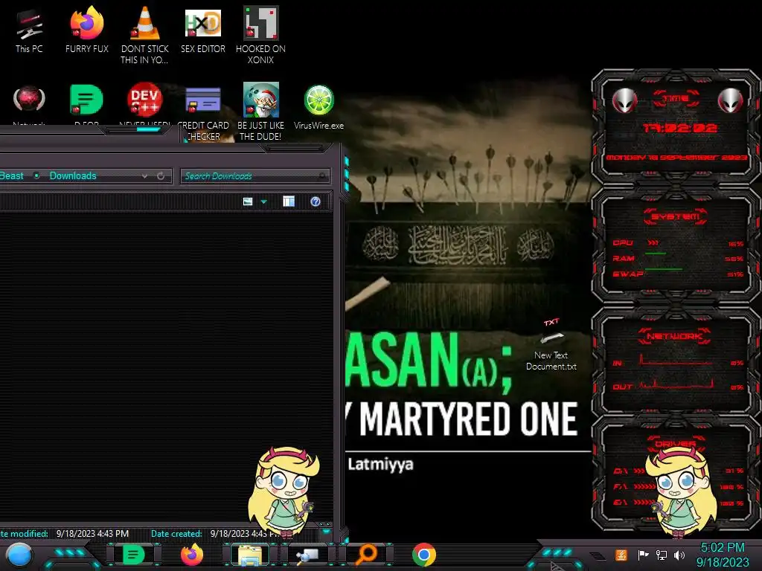Select BE JUST LIKE THE DUDE! icon

pos(260,112)
